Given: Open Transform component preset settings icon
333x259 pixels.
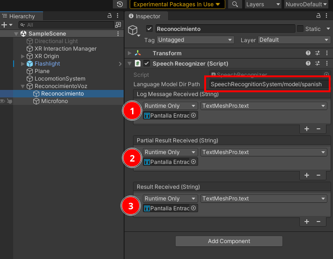Looking at the screenshot, I should (318, 53).
